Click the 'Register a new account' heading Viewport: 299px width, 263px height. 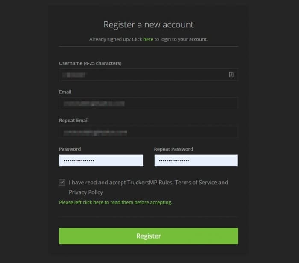pos(148,24)
